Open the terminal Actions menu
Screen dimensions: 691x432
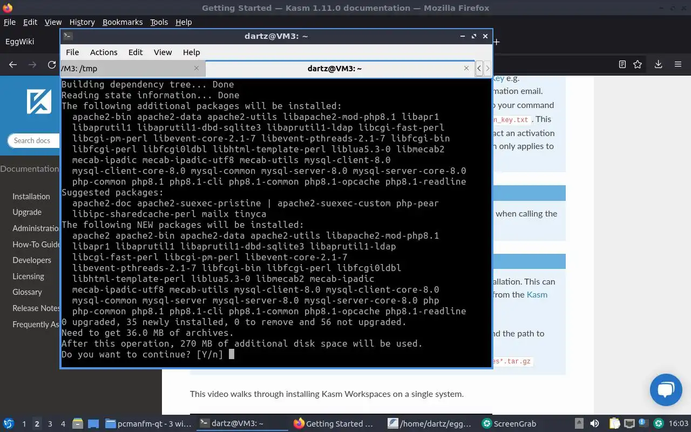(x=104, y=52)
